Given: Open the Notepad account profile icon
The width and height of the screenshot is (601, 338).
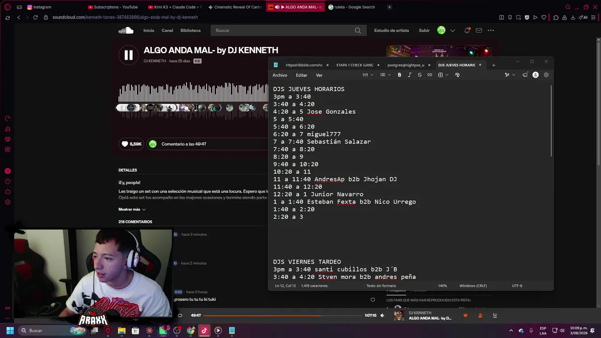Looking at the screenshot, I should coord(535,75).
